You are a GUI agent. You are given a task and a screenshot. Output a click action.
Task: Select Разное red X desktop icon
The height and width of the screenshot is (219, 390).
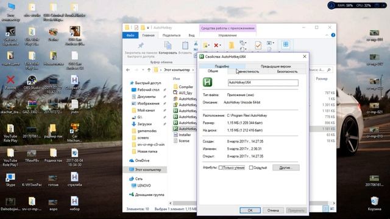[10, 83]
